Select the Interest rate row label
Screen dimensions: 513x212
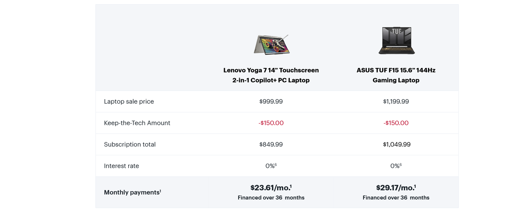click(121, 166)
